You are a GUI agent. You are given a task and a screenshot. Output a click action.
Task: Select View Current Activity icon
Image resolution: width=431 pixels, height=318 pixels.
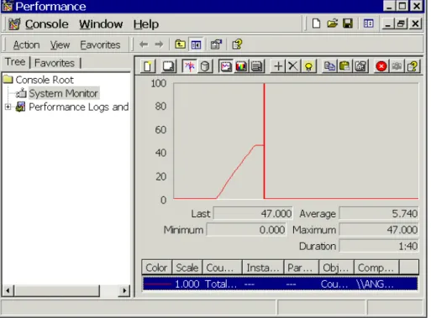tap(190, 66)
